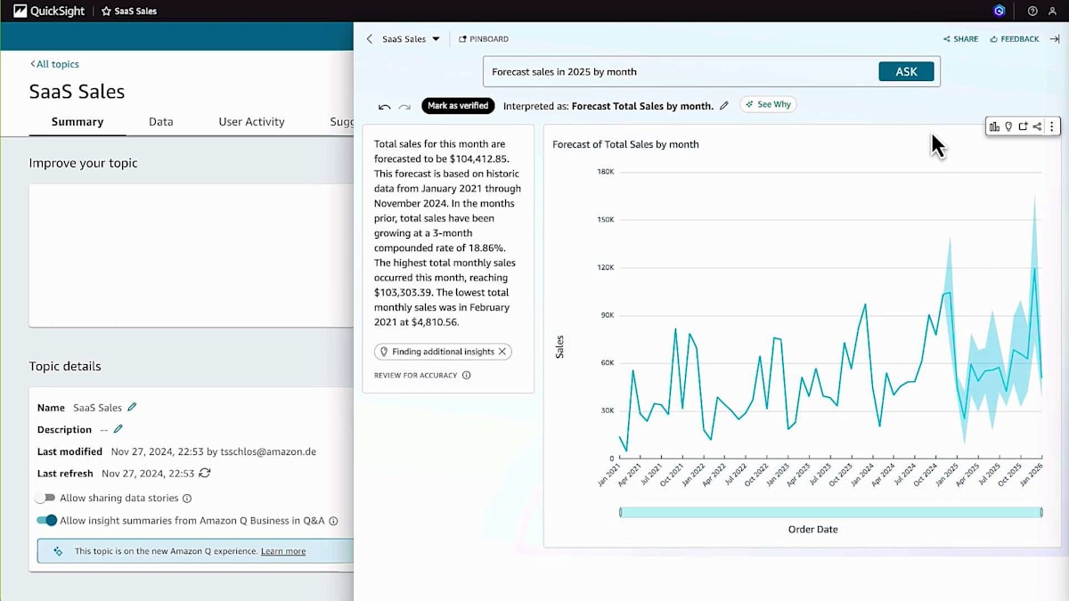Open the User Activity tab

[x=251, y=122]
